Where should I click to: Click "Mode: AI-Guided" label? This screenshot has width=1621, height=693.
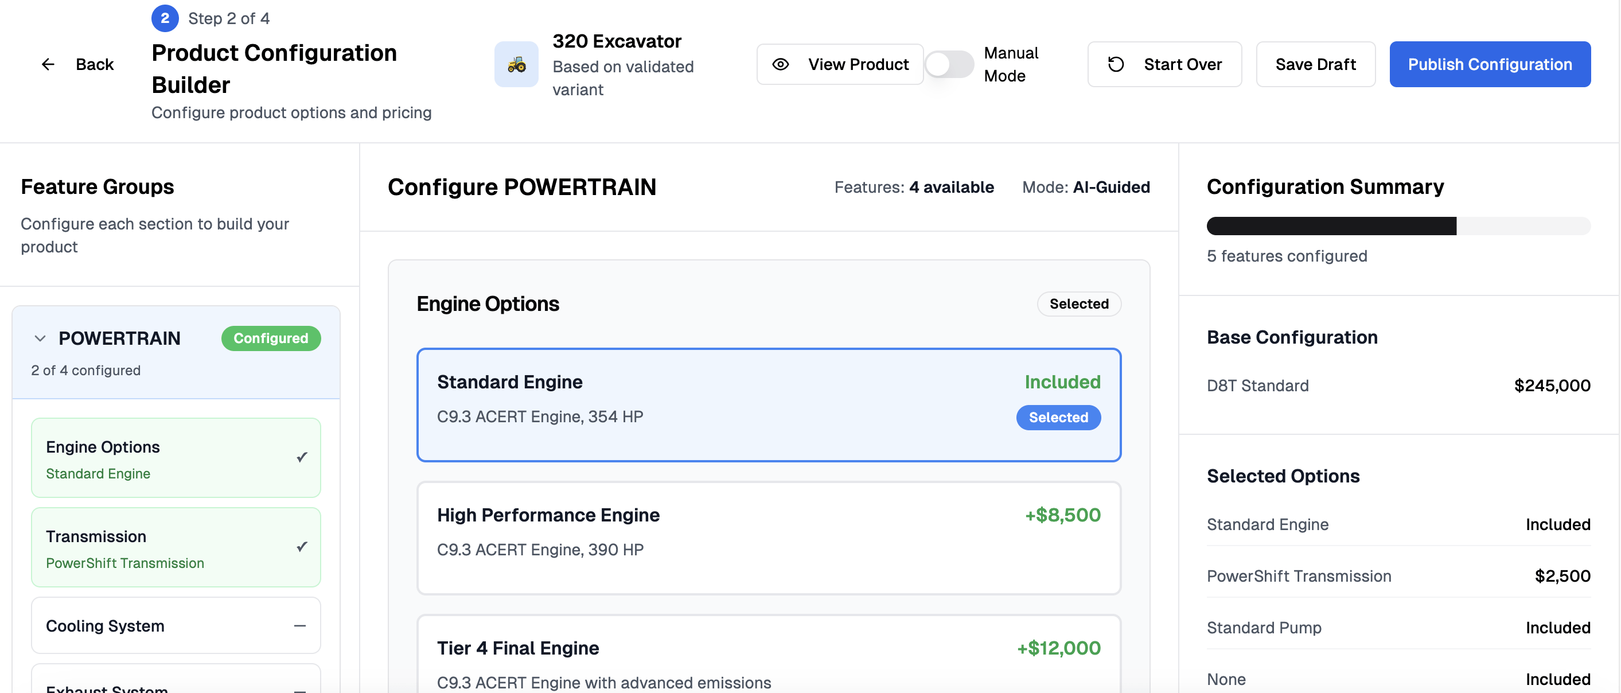(x=1085, y=188)
